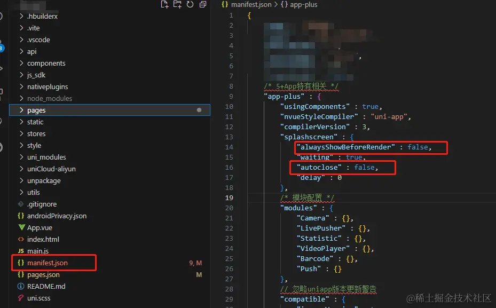The image size is (496, 308).
Task: Open App.vue in the editor
Action: [x=109, y=227]
